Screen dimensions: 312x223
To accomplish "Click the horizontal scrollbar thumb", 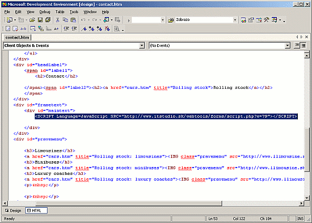I will [x=129, y=203].
